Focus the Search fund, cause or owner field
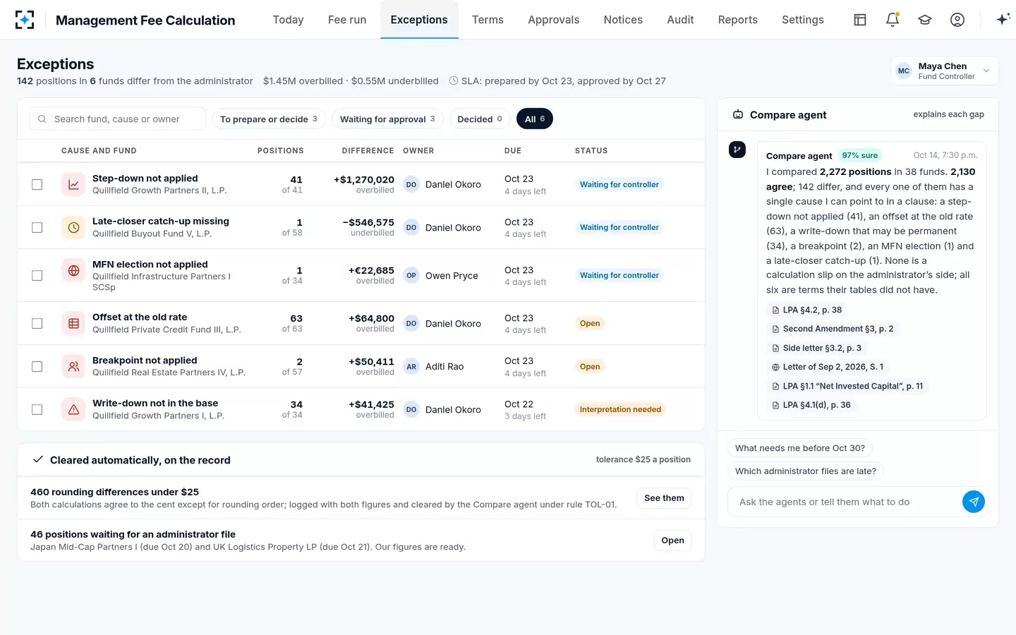 click(x=117, y=119)
